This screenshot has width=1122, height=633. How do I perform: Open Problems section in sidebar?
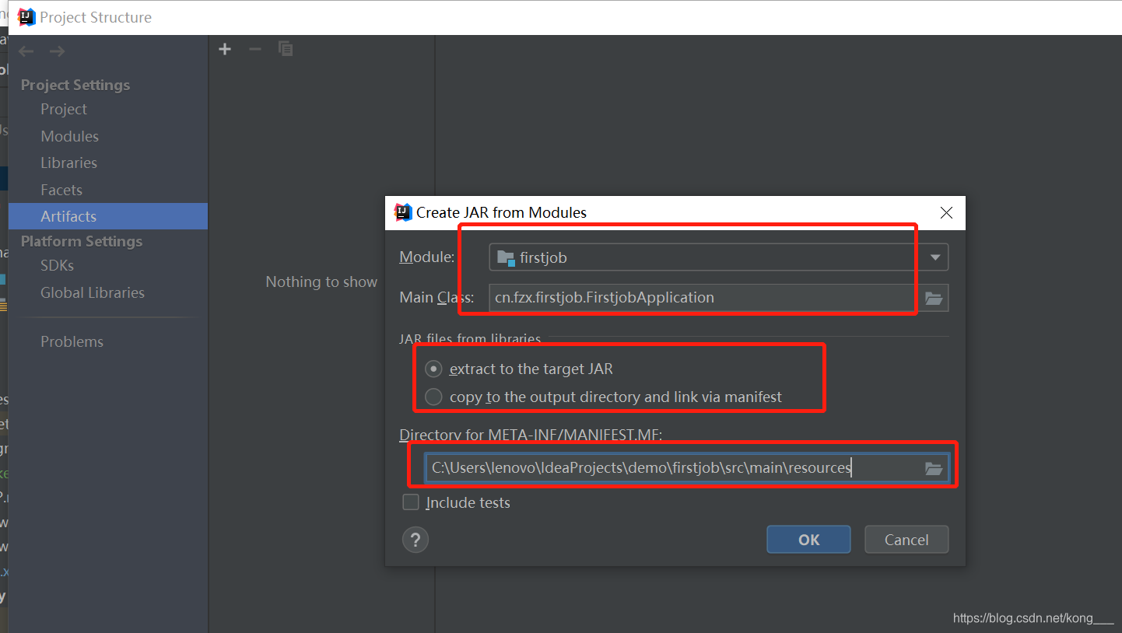pos(72,341)
